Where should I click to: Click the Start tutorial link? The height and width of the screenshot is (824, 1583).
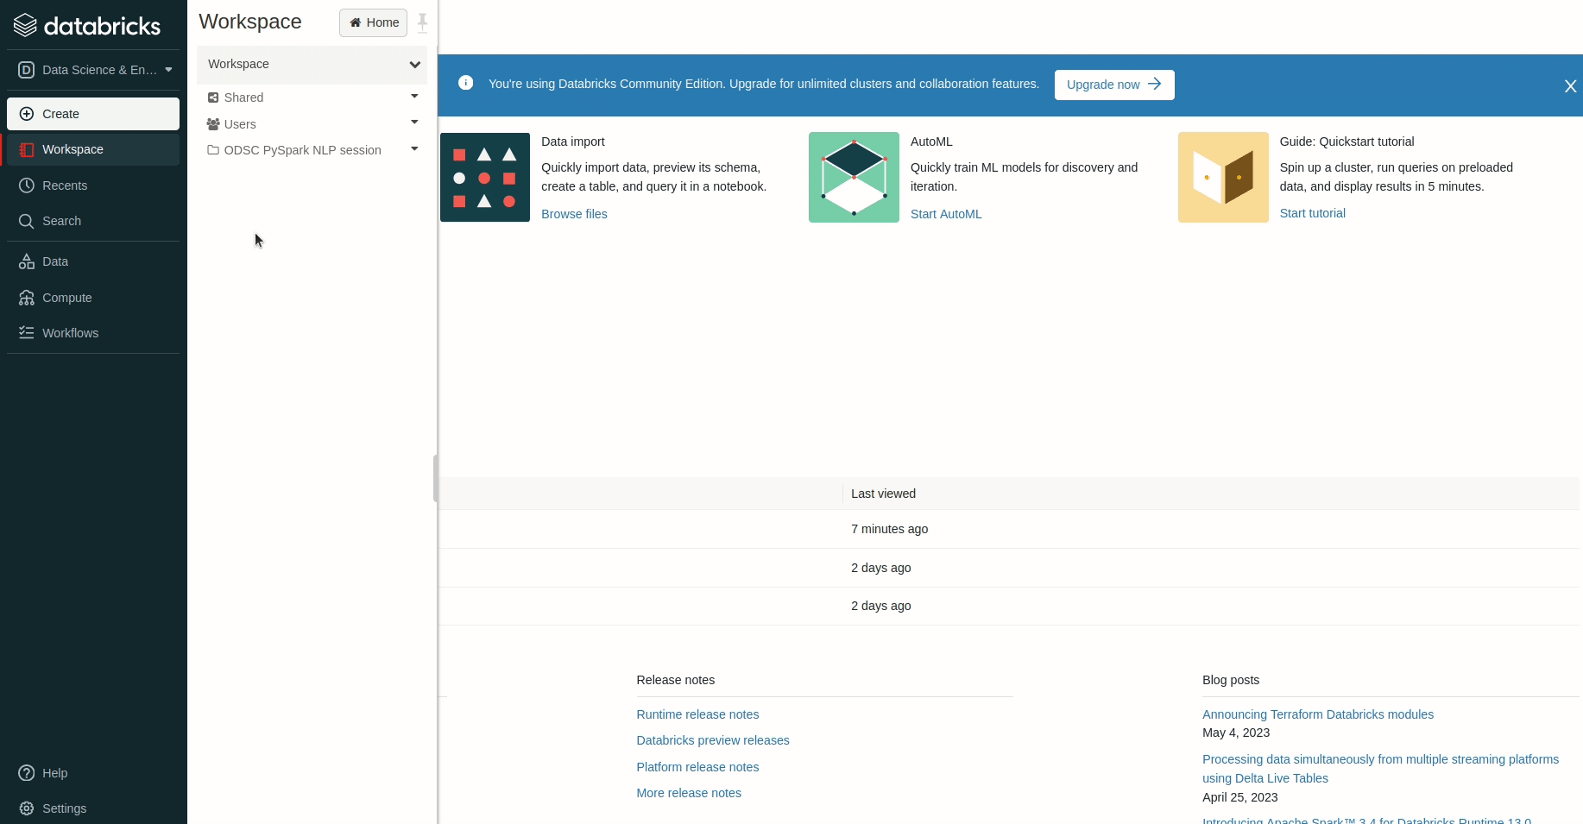click(1312, 213)
